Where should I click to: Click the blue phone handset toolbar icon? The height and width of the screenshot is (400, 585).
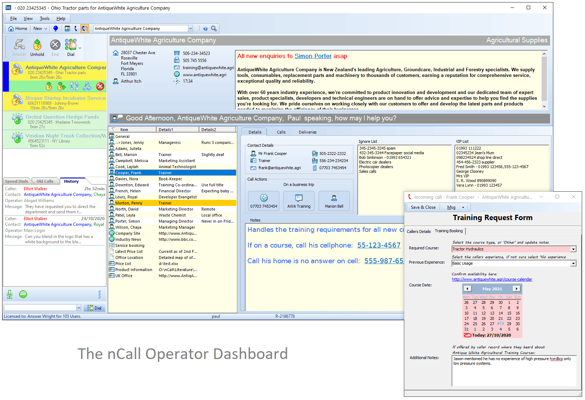76,28
